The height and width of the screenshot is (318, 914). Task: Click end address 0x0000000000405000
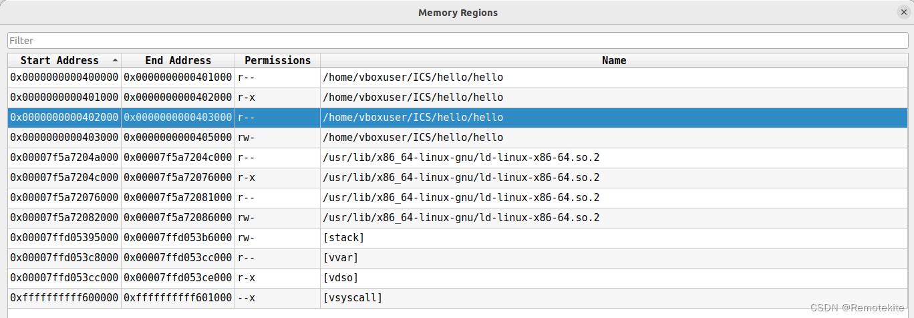point(178,138)
